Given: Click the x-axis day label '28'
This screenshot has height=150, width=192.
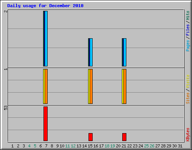Looking at the screenshot, I should pyautogui.click(x=163, y=146).
